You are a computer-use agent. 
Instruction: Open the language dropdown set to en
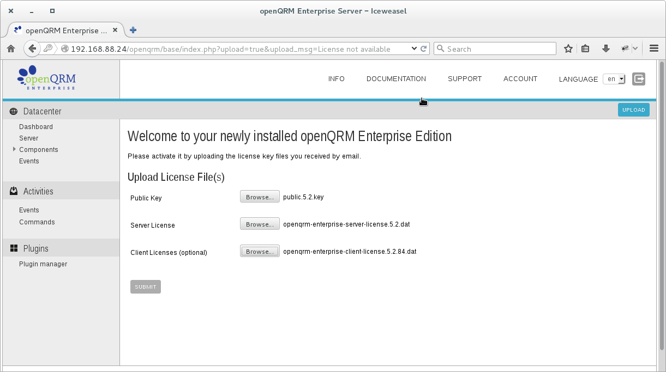614,79
